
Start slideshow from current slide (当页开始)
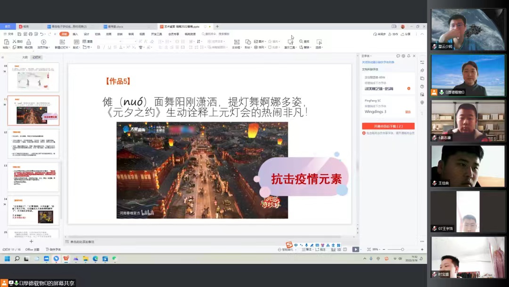pyautogui.click(x=43, y=42)
